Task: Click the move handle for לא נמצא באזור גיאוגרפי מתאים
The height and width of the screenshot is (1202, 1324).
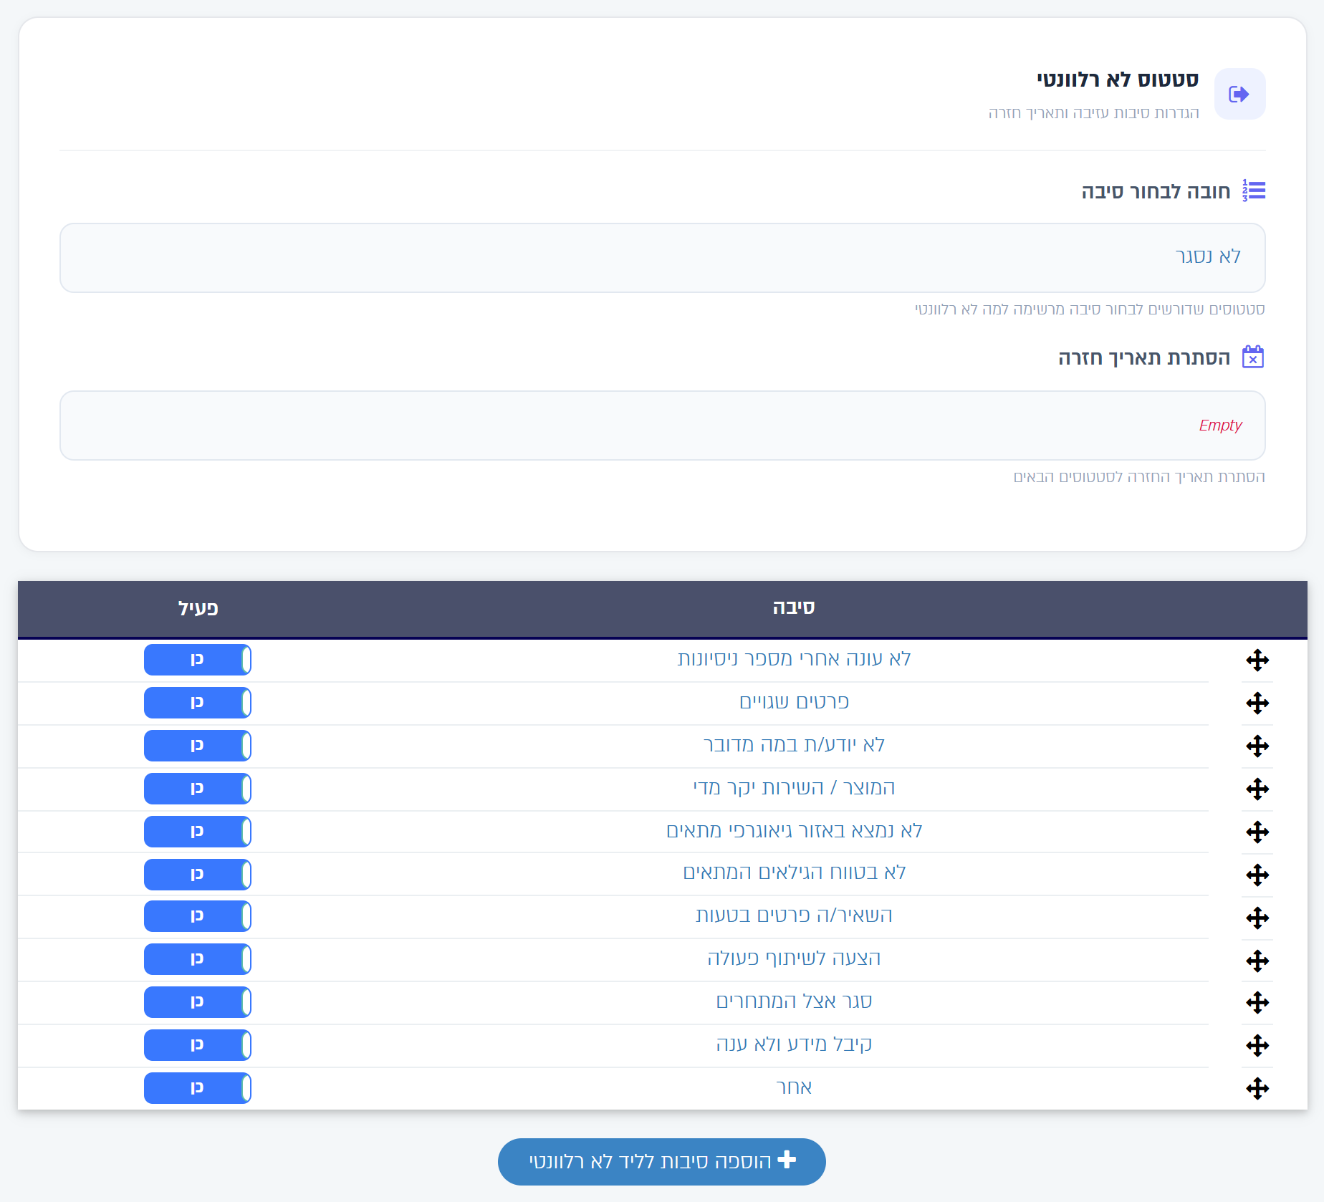Action: 1257,832
